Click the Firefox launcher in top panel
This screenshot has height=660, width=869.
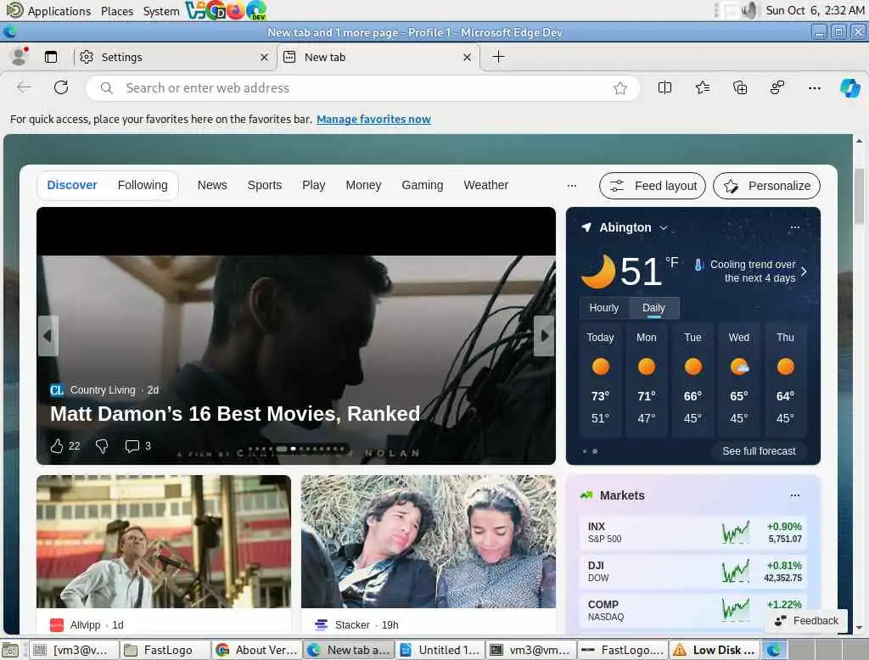(236, 10)
